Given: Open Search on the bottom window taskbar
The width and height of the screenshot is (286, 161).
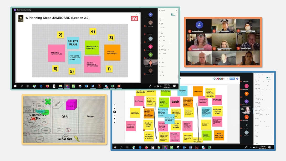Looking at the screenshot, I should (121, 147).
